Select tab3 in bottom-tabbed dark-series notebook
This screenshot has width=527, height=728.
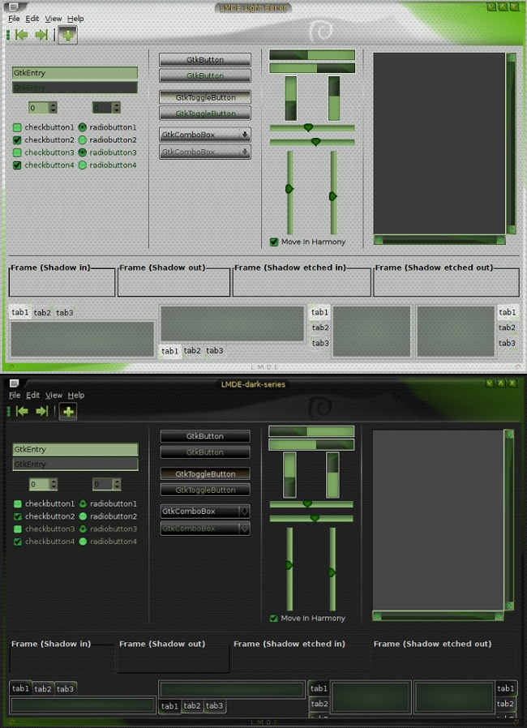pyautogui.click(x=214, y=706)
